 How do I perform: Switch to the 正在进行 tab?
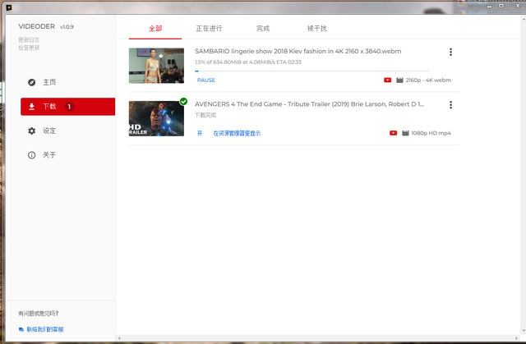point(209,29)
